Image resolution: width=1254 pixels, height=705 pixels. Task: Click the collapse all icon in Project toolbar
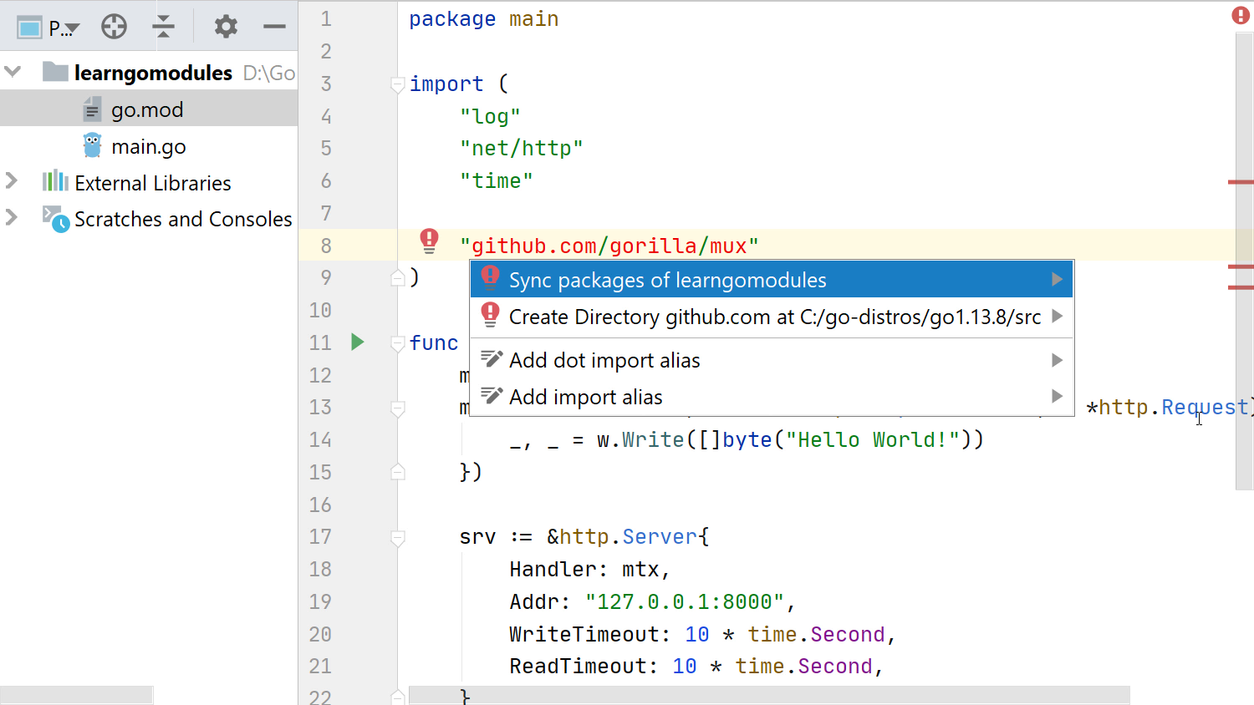[x=164, y=28]
